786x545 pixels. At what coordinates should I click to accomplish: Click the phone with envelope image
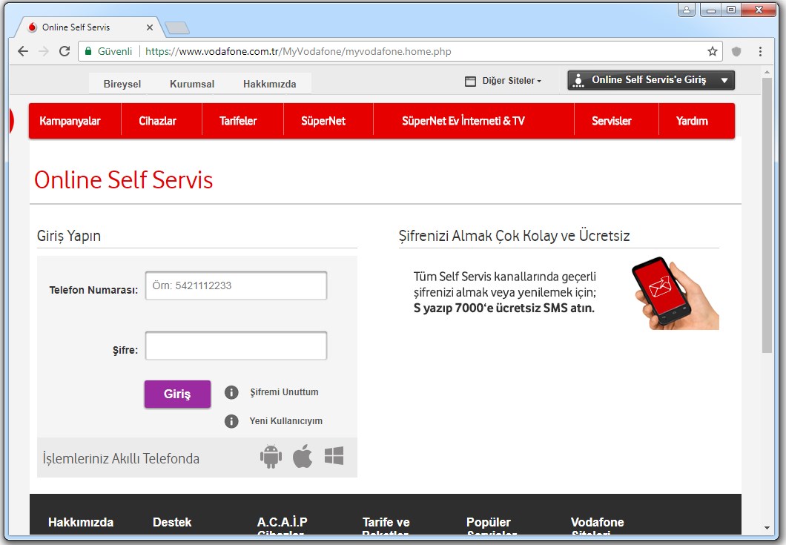(x=675, y=293)
